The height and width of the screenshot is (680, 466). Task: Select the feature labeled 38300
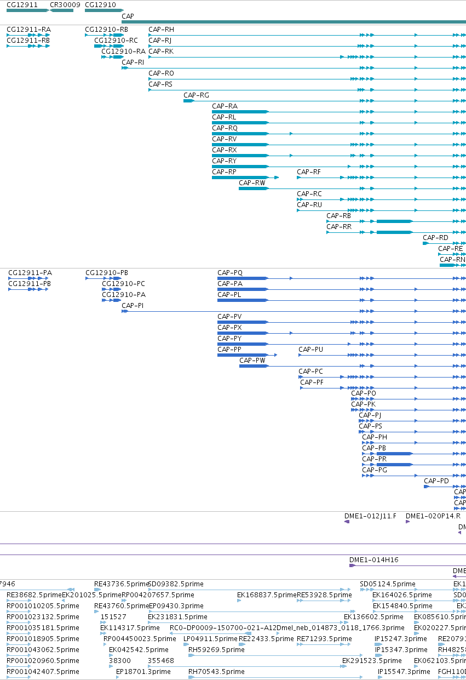tap(119, 661)
